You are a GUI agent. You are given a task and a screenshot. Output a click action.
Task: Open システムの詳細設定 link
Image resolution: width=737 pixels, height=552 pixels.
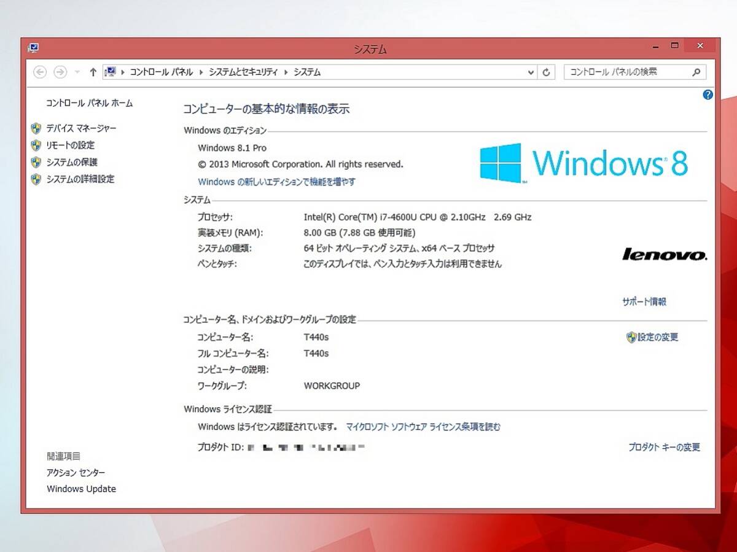click(80, 179)
